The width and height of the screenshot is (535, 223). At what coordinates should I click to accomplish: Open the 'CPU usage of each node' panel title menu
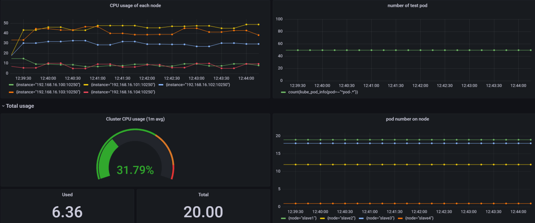click(135, 5)
